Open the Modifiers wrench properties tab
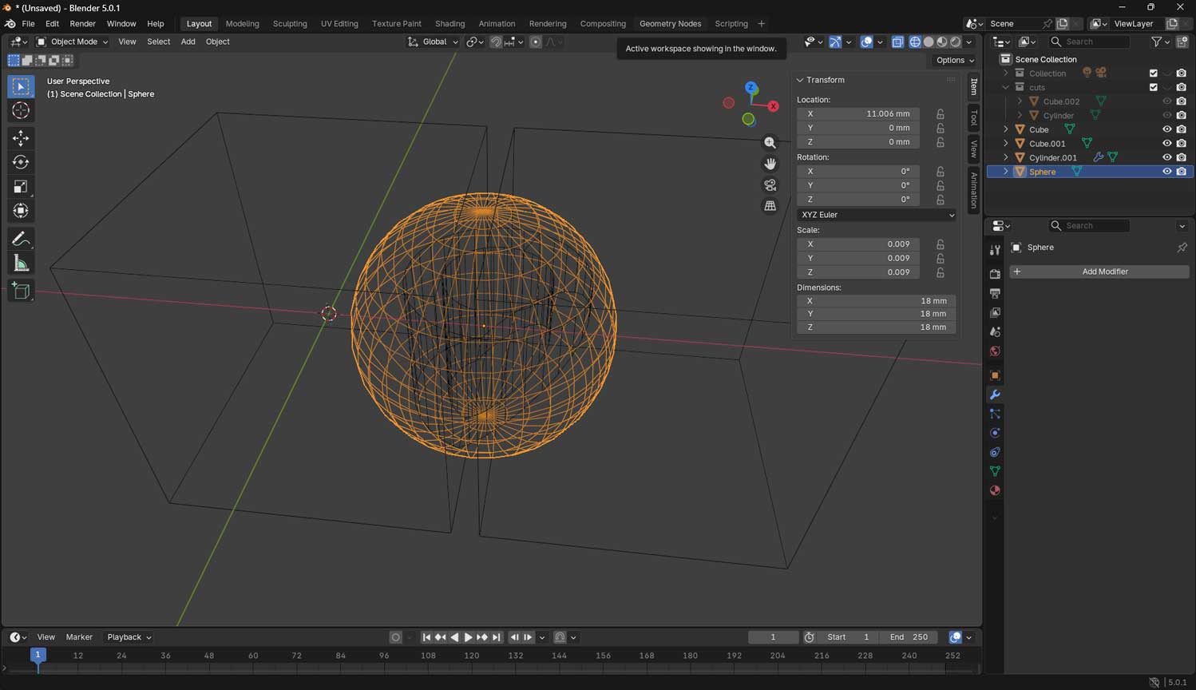The width and height of the screenshot is (1196, 690). 995,395
